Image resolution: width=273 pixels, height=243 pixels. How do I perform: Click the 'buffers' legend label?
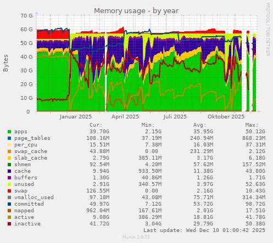pyautogui.click(x=26, y=178)
